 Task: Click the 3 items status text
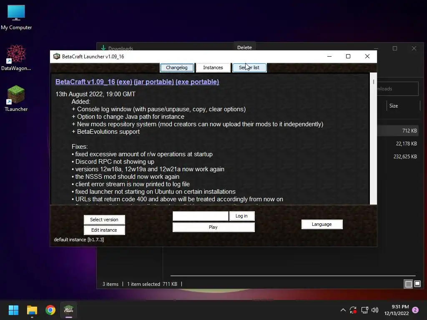110,284
